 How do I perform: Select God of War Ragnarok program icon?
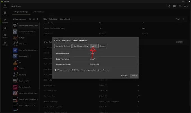[15, 32]
